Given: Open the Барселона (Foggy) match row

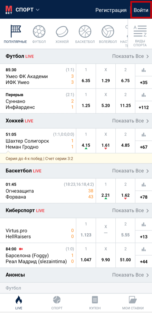Looking at the screenshot, I should point(38,255).
